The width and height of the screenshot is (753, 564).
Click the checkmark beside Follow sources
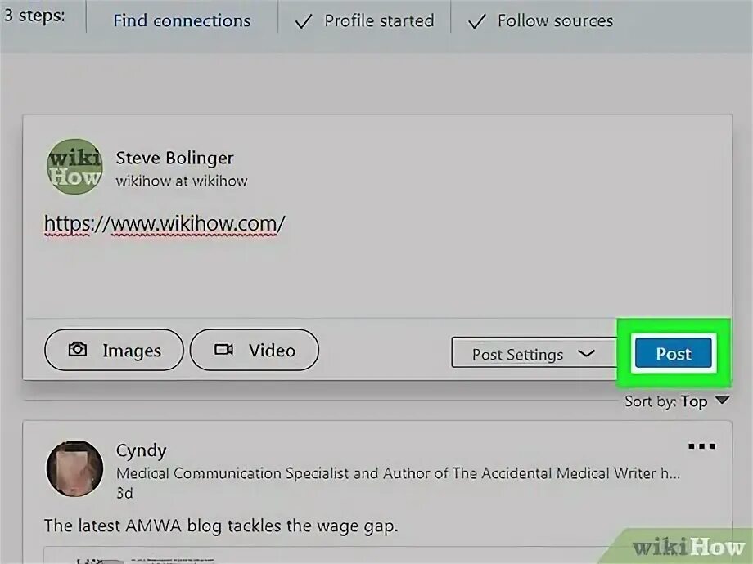coord(476,21)
